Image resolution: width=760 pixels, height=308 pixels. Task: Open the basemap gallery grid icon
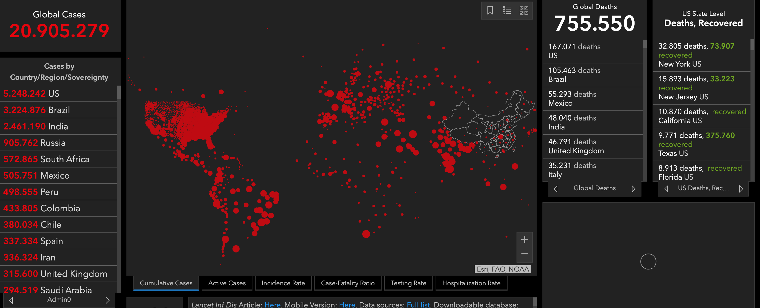click(x=524, y=11)
